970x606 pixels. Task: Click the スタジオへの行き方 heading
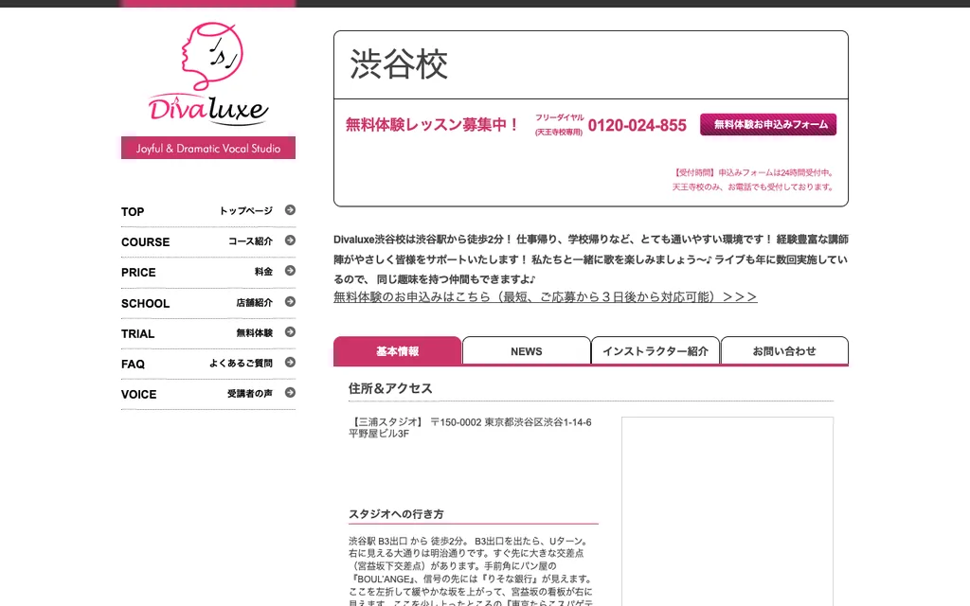click(396, 514)
